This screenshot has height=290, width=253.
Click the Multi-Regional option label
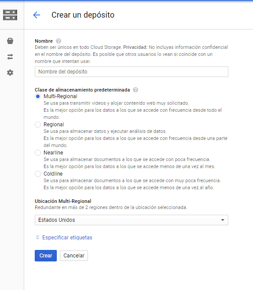pyautogui.click(x=60, y=96)
